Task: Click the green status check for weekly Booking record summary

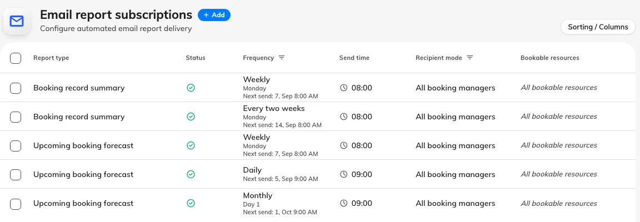Action: tap(191, 88)
